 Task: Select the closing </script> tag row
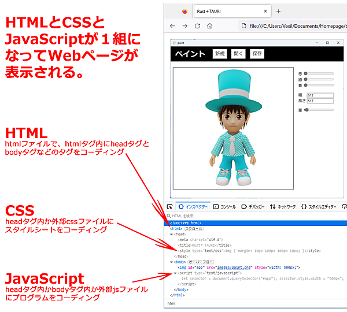click(187, 284)
